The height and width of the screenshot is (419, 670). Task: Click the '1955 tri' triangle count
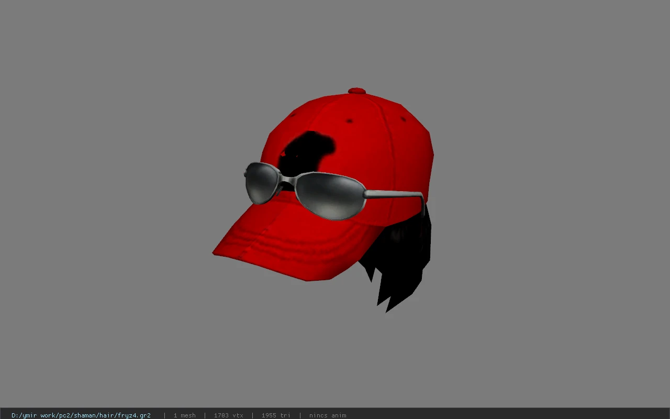click(x=276, y=415)
